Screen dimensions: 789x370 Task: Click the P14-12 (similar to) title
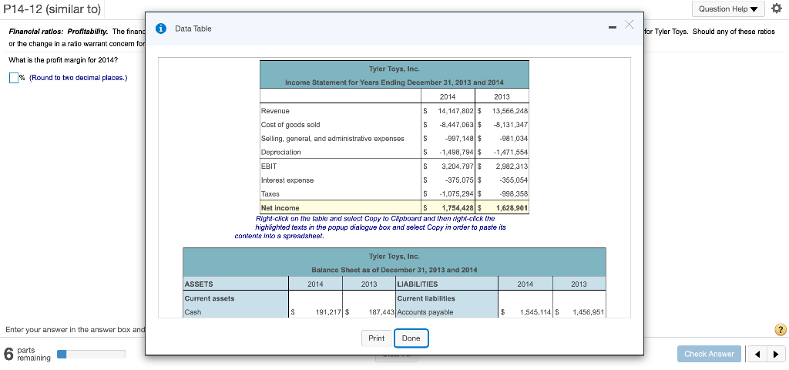[52, 9]
